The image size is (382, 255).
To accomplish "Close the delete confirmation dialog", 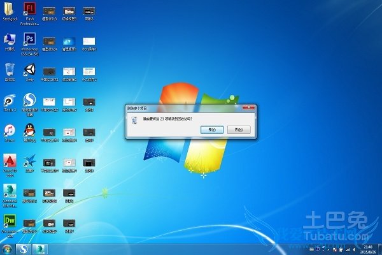I will [251, 109].
